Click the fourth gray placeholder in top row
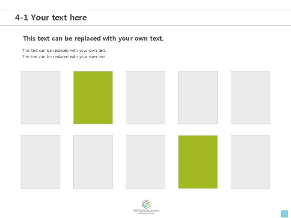This screenshot has width=291, height=218. pyautogui.click(x=198, y=97)
